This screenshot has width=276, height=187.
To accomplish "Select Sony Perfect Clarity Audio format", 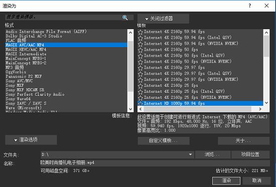I will pos(66,94).
